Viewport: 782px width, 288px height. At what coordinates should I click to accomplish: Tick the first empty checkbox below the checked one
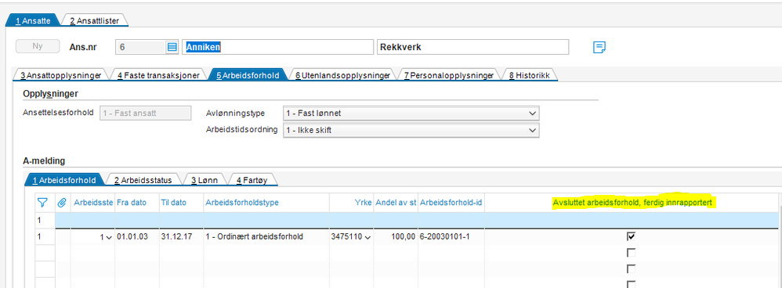(x=631, y=253)
